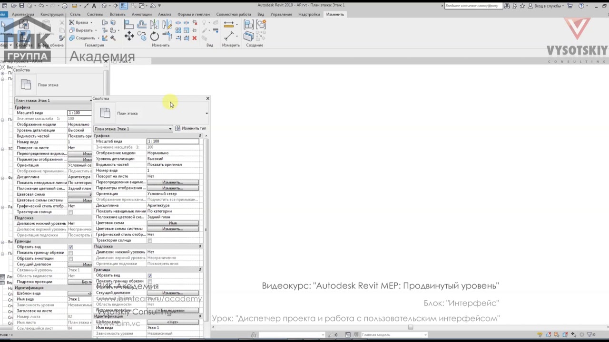
Task: Toggle Показать границу обрезки in docked Свойства palette
Action: [70, 253]
